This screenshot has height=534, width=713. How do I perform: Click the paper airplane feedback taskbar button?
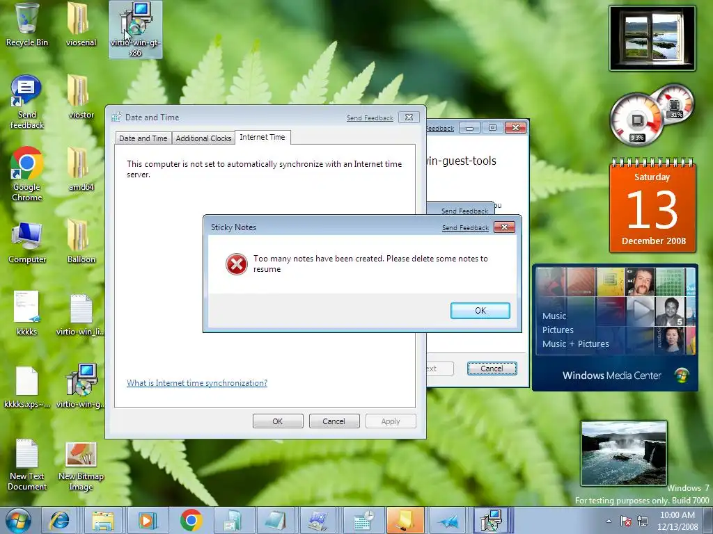[x=448, y=520]
